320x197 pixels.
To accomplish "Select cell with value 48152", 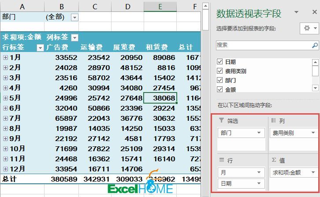I will [x=127, y=67].
